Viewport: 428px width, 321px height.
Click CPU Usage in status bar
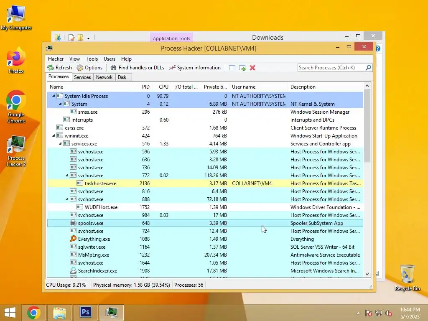(66, 285)
